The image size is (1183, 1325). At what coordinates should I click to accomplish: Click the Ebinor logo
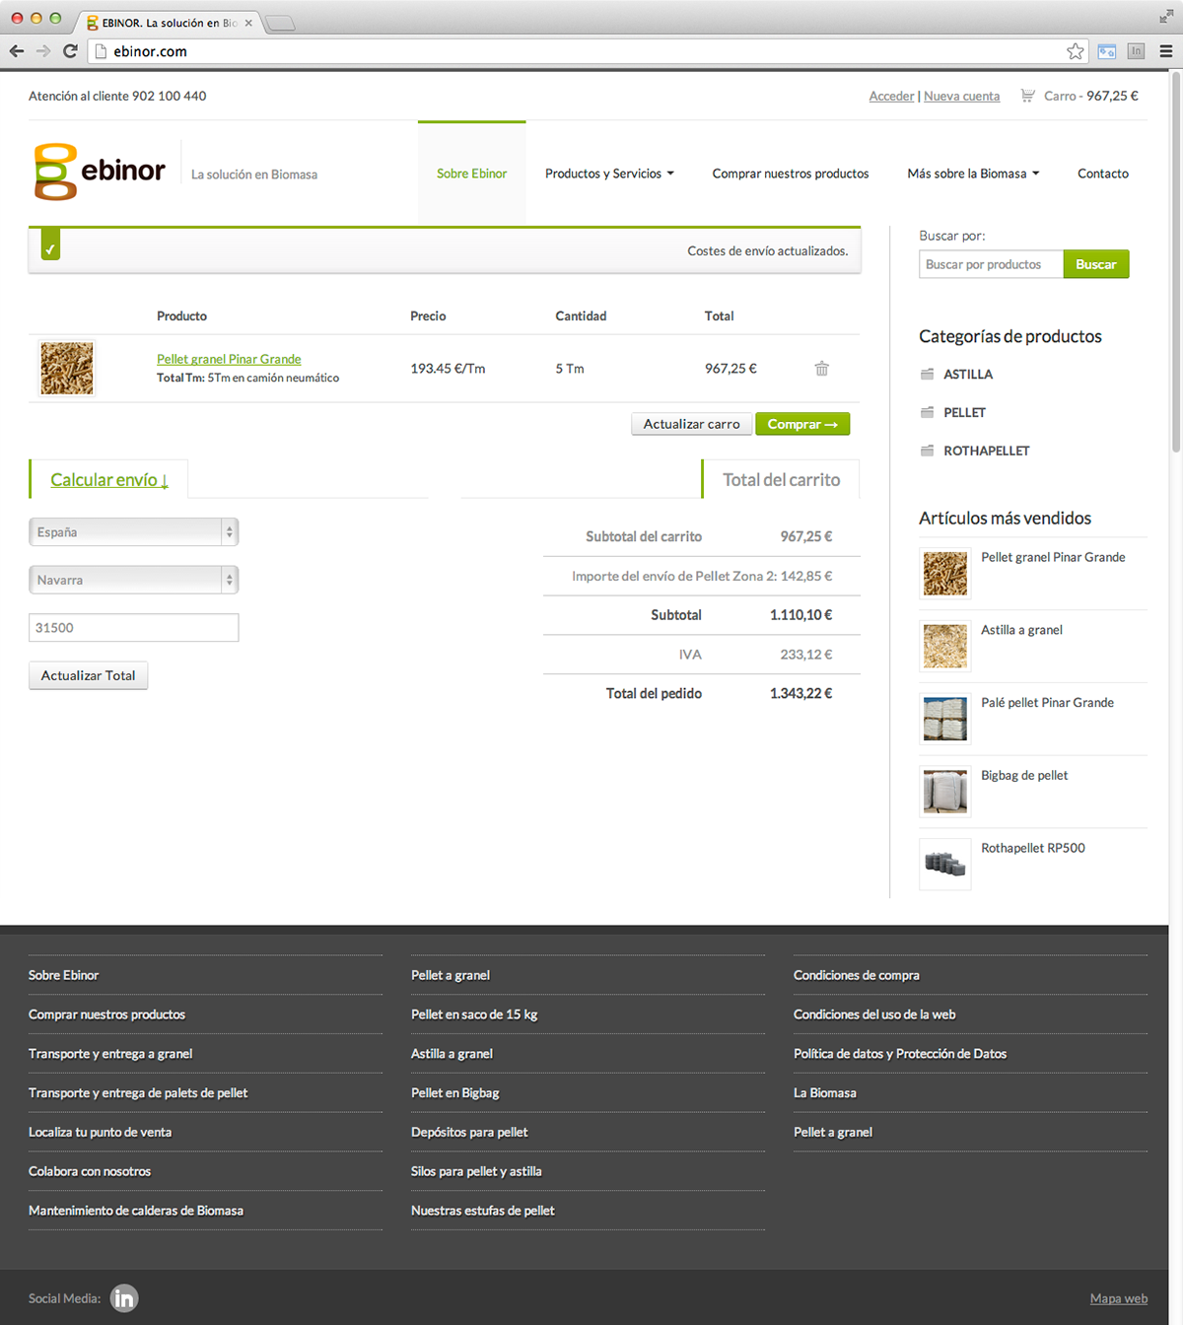coord(100,172)
